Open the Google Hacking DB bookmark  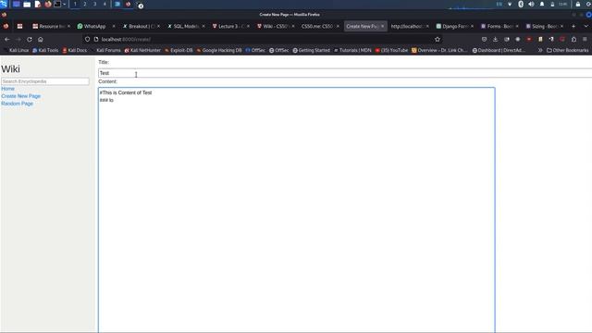click(x=219, y=50)
